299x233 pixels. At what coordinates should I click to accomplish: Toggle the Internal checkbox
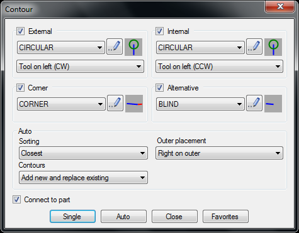pos(159,31)
